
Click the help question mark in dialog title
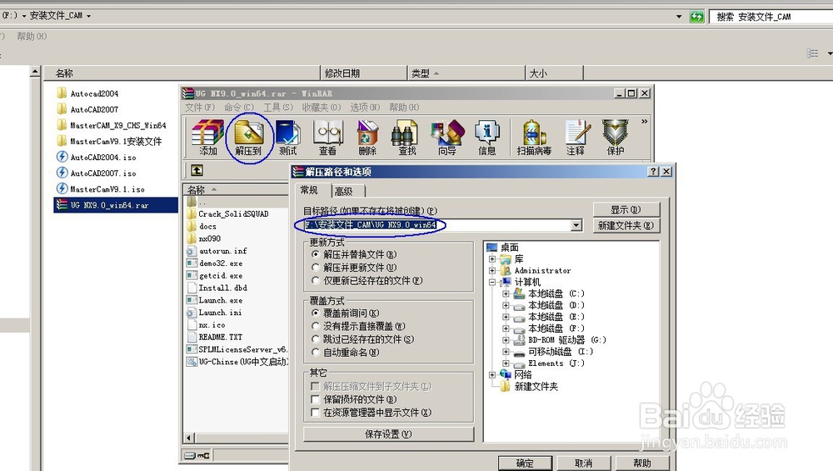(653, 171)
